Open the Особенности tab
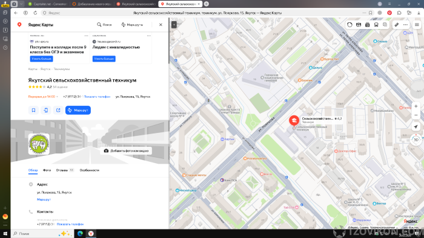Image resolution: width=424 pixels, height=238 pixels. click(x=90, y=170)
